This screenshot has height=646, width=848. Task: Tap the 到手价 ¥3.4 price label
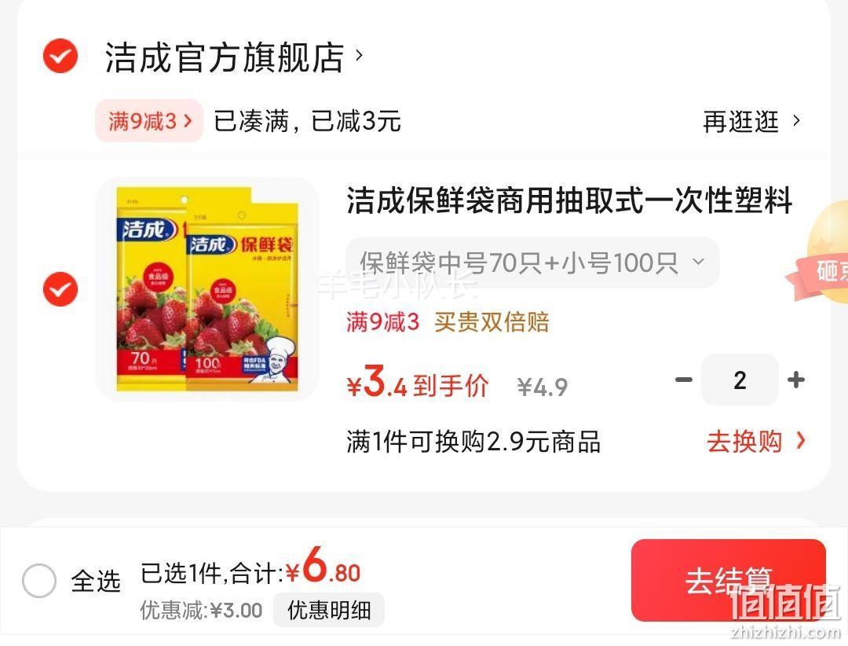click(418, 383)
